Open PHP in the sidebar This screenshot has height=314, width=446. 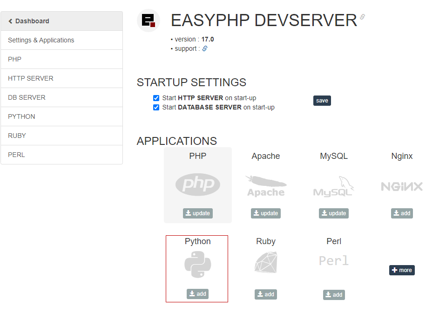coord(62,59)
